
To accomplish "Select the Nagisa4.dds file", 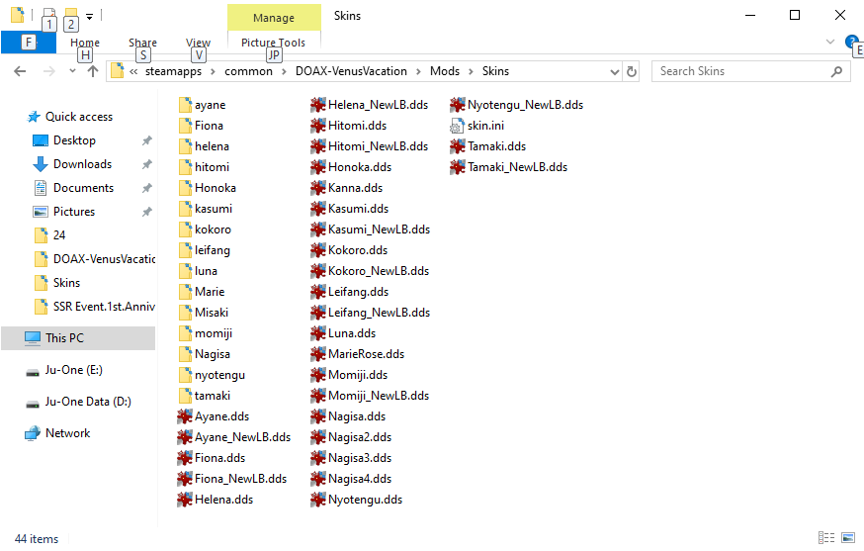I will coord(351,479).
